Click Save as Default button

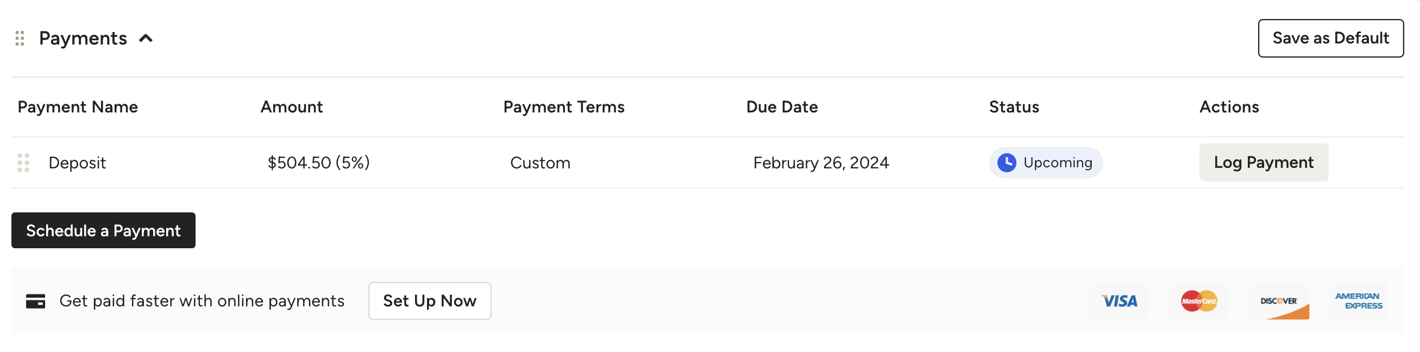click(1330, 39)
